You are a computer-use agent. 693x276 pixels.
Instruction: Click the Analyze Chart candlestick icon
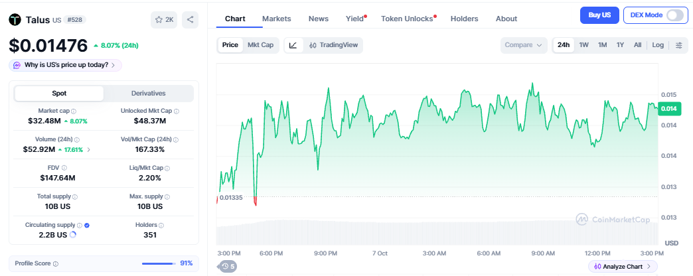[x=597, y=266]
